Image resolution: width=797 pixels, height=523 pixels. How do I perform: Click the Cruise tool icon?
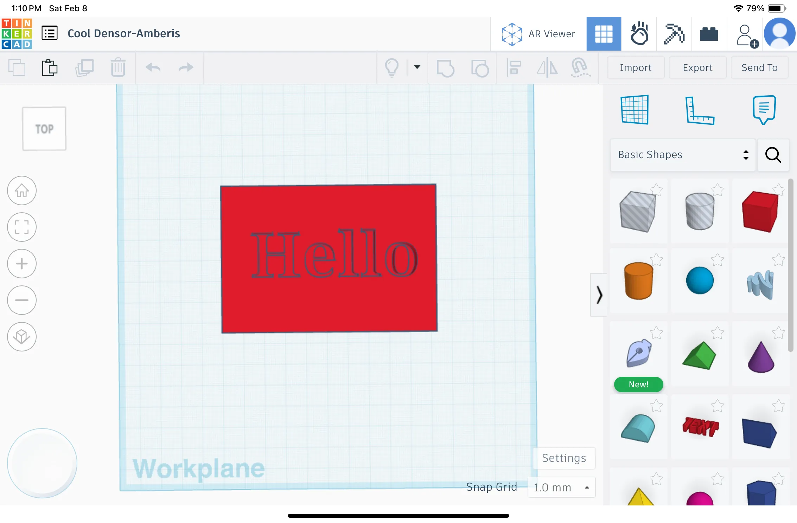pos(580,67)
